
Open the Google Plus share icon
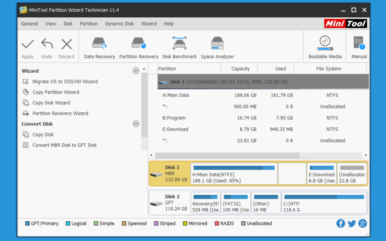point(363,224)
